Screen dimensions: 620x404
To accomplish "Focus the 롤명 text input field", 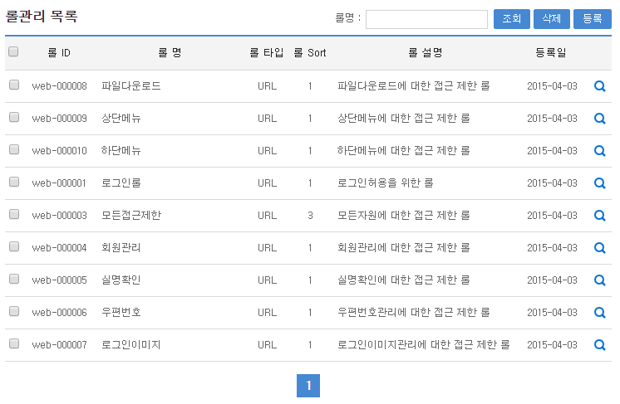I will (426, 19).
